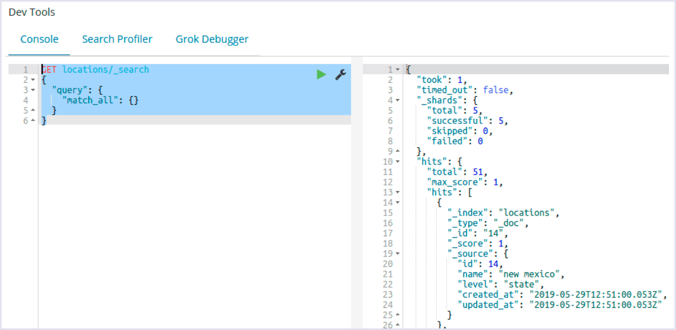
Task: Click the Dev Tools heading
Action: point(32,12)
